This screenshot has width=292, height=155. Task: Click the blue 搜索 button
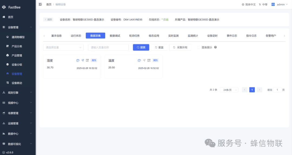tap(141, 47)
